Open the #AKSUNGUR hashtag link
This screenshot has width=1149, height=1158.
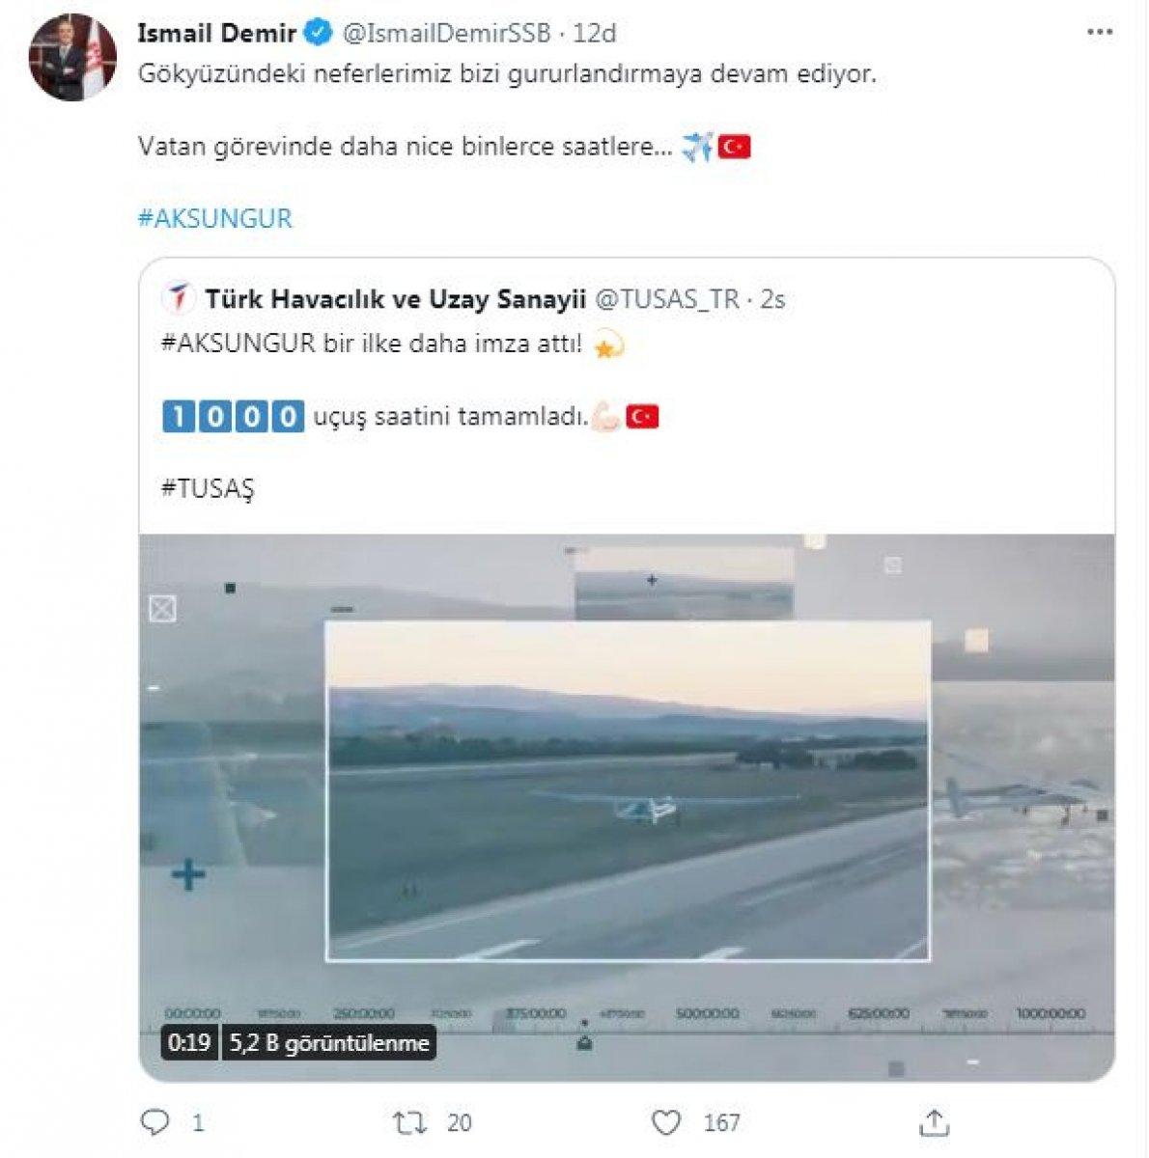(214, 218)
